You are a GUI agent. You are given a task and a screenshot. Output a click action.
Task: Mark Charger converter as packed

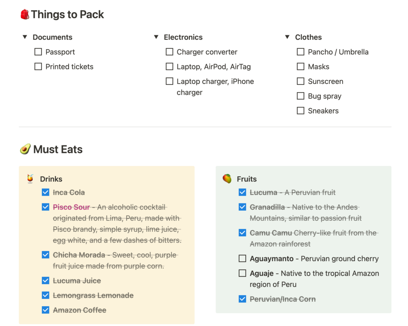[169, 52]
